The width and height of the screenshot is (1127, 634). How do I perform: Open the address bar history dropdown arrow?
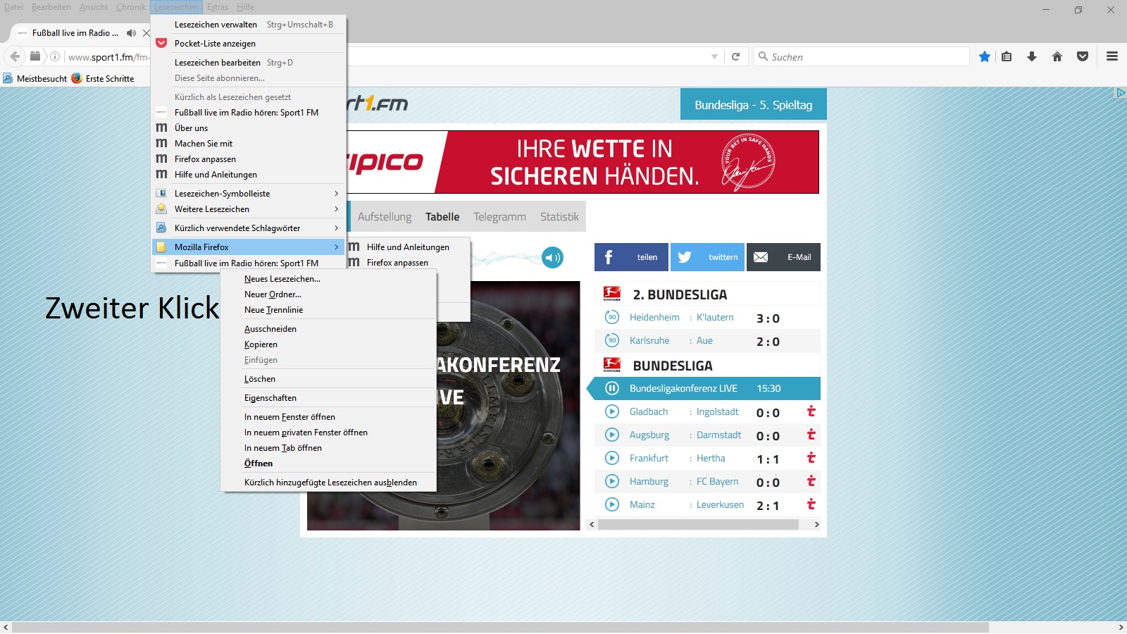[714, 56]
